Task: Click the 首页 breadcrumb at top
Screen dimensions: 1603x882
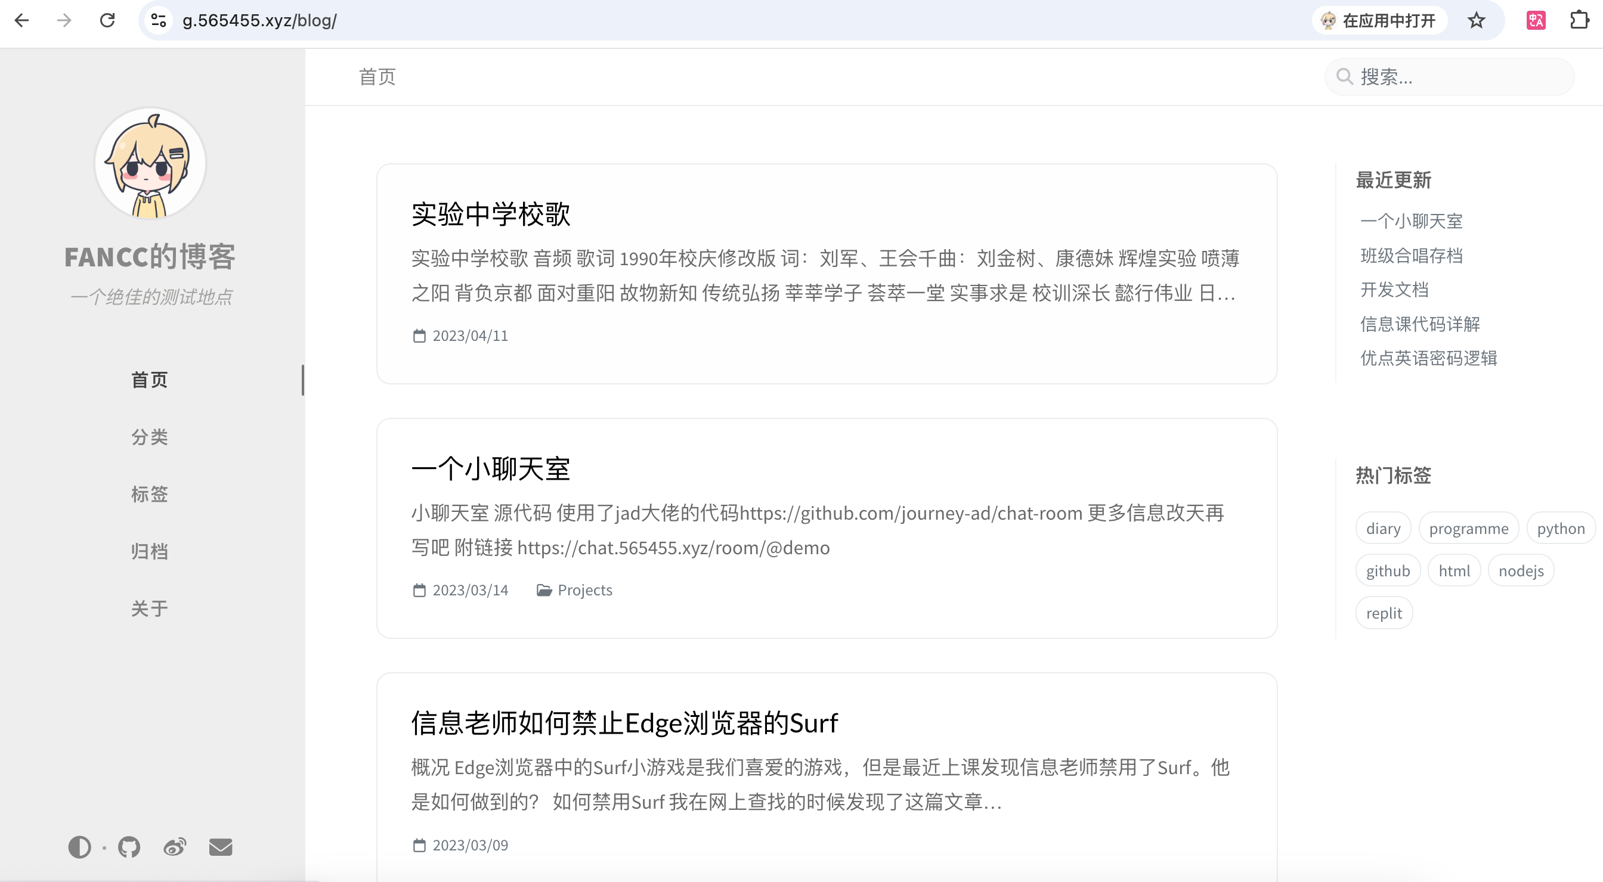Action: pos(377,77)
